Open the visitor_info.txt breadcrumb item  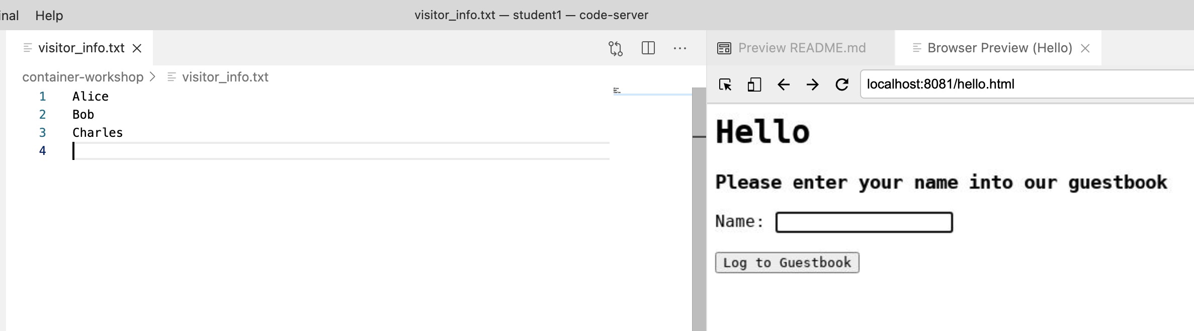(225, 77)
